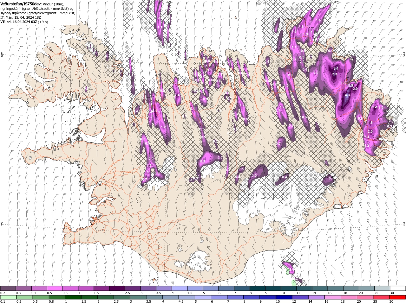Screen dimensions: 406x304
Task: Click the 3.4 snowfall value on the map
Action: click(x=336, y=68)
